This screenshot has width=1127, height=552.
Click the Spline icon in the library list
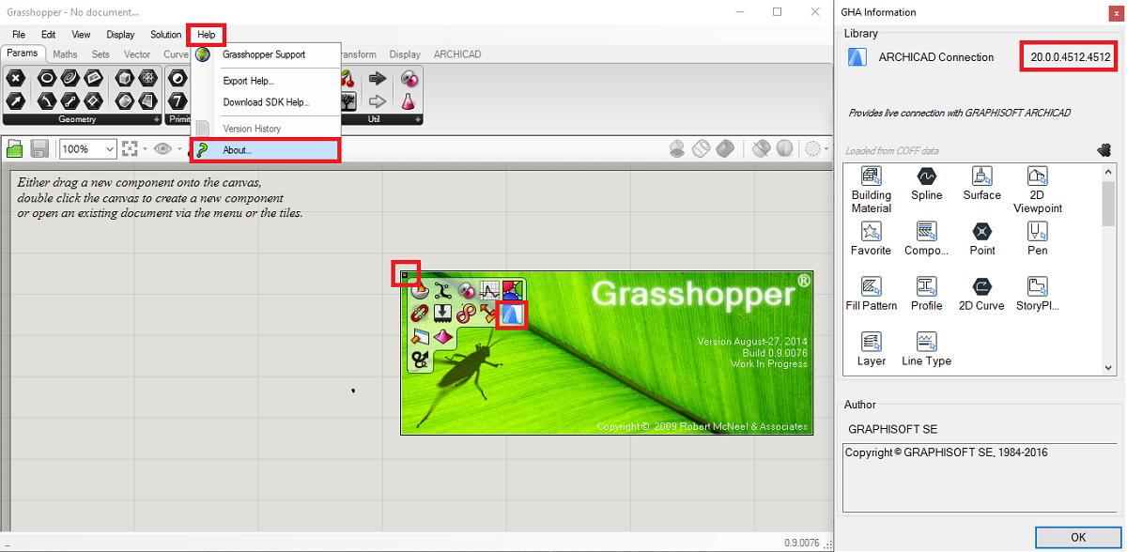pos(926,176)
